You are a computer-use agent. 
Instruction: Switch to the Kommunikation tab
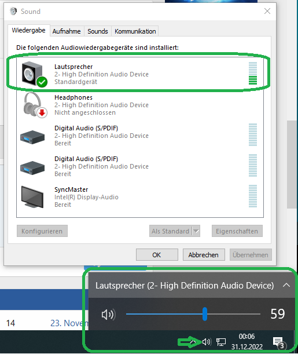pyautogui.click(x=135, y=31)
